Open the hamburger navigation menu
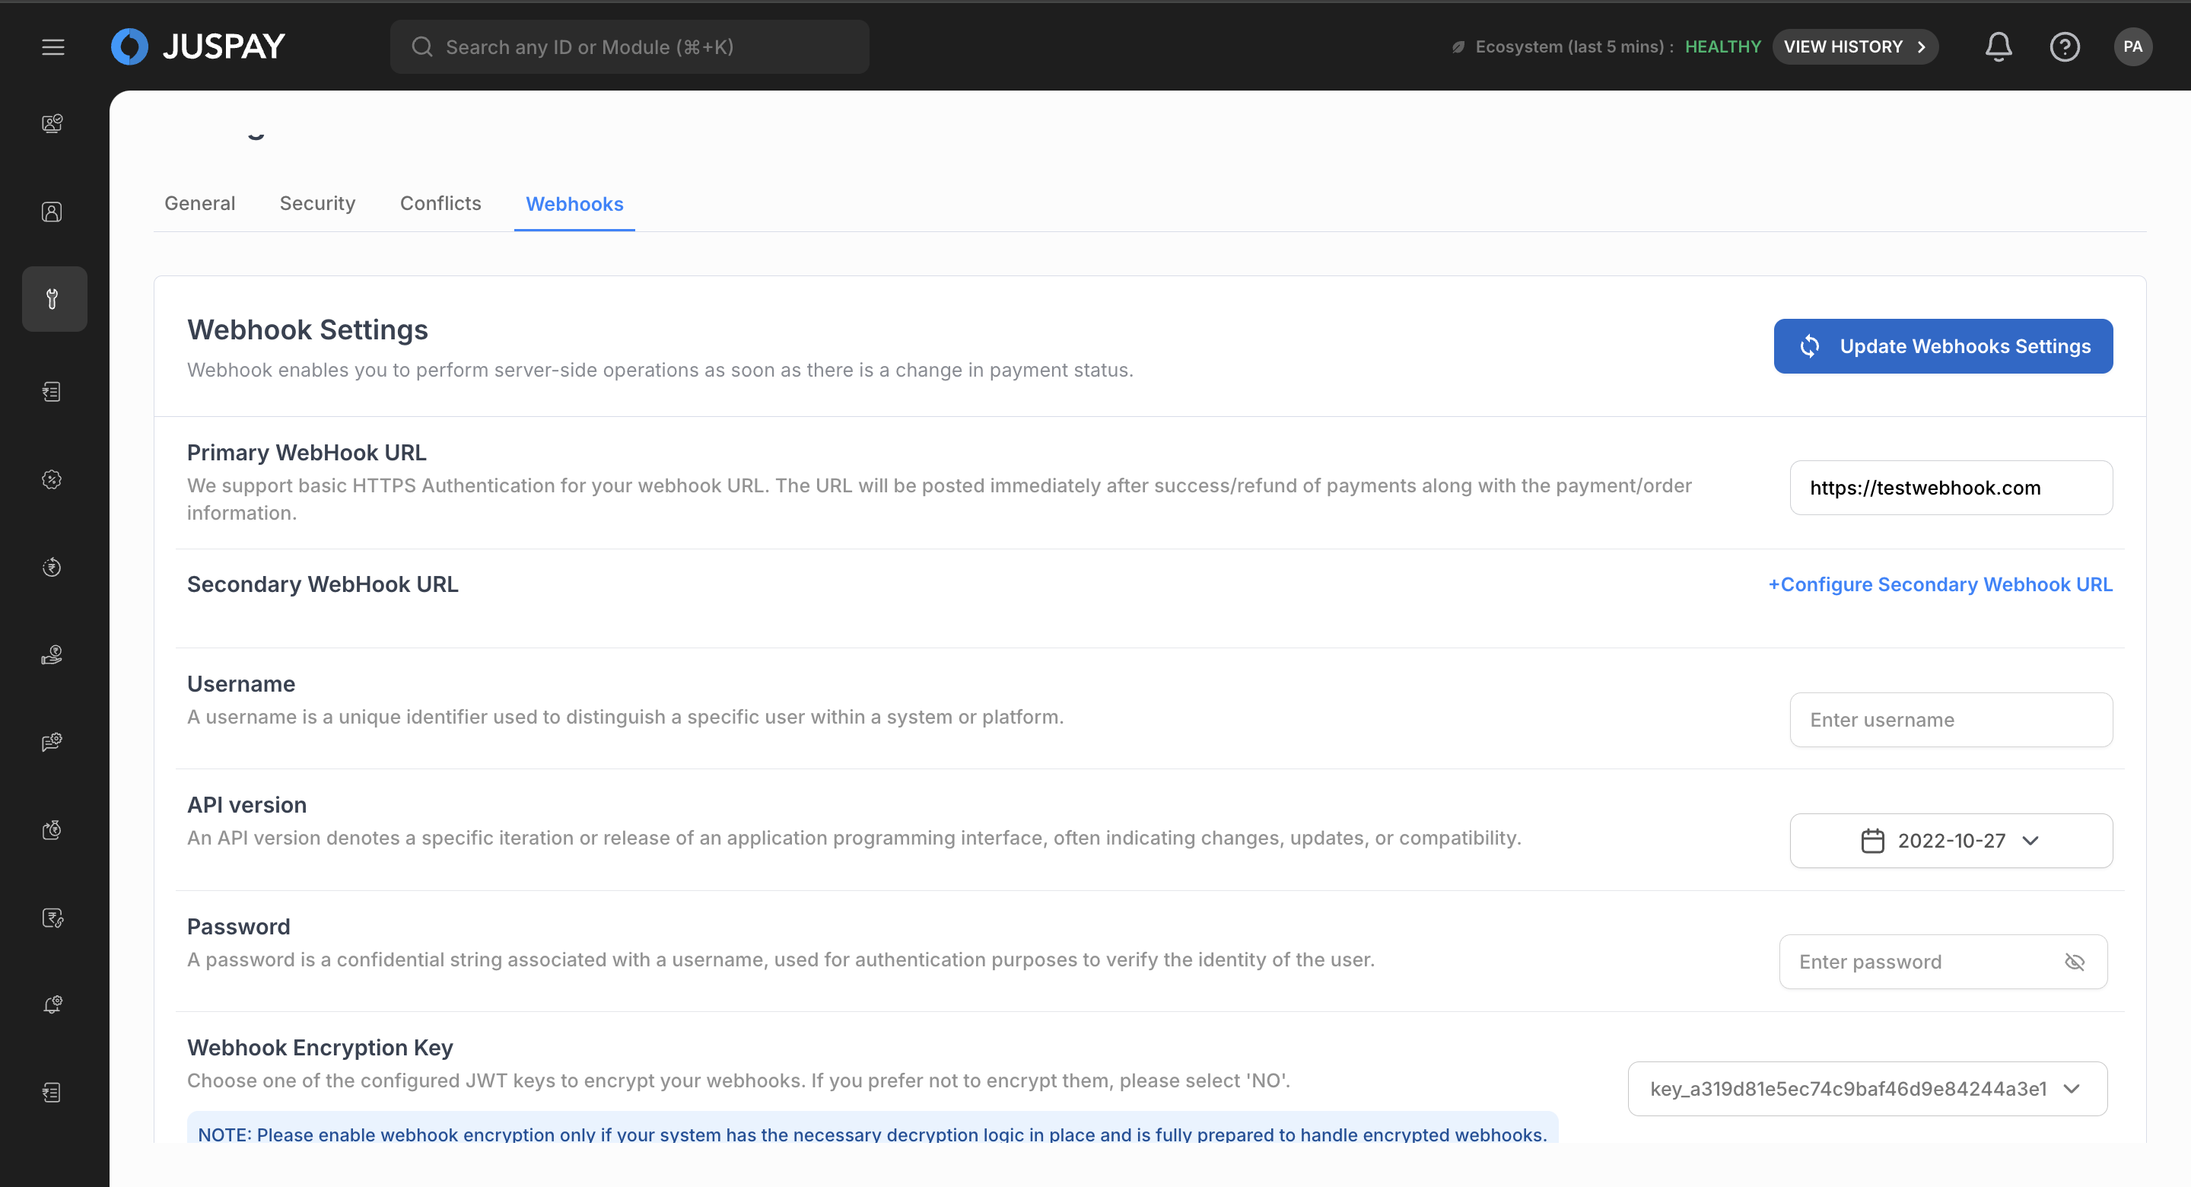Screen dimensions: 2191x1187 click(x=52, y=47)
